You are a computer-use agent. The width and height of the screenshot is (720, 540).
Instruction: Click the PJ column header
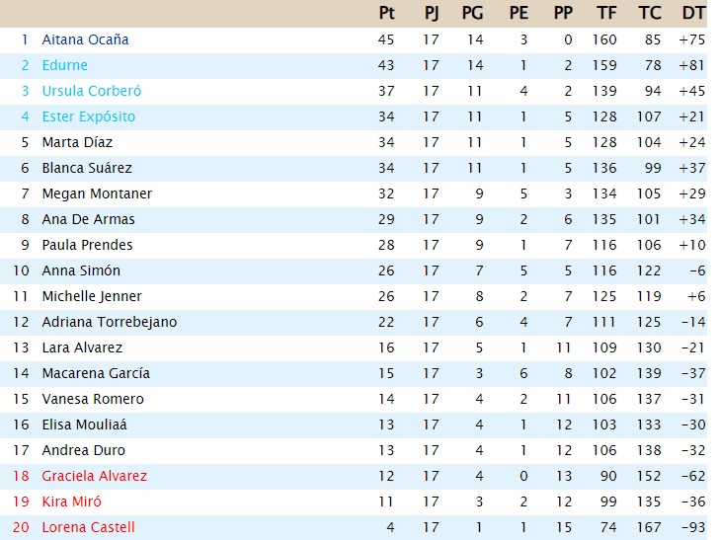coord(432,13)
